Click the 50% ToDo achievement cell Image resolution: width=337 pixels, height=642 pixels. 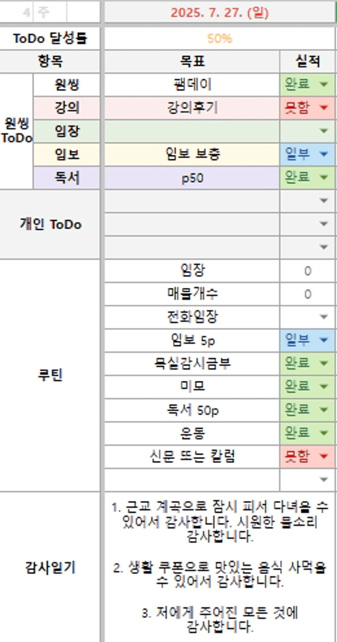pyautogui.click(x=219, y=39)
